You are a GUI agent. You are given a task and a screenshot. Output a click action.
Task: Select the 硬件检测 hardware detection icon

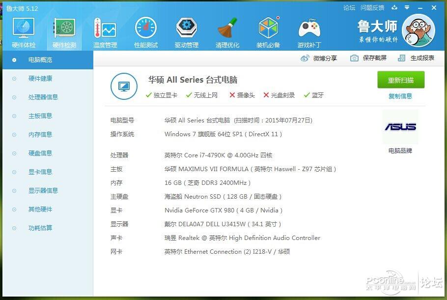point(64,28)
